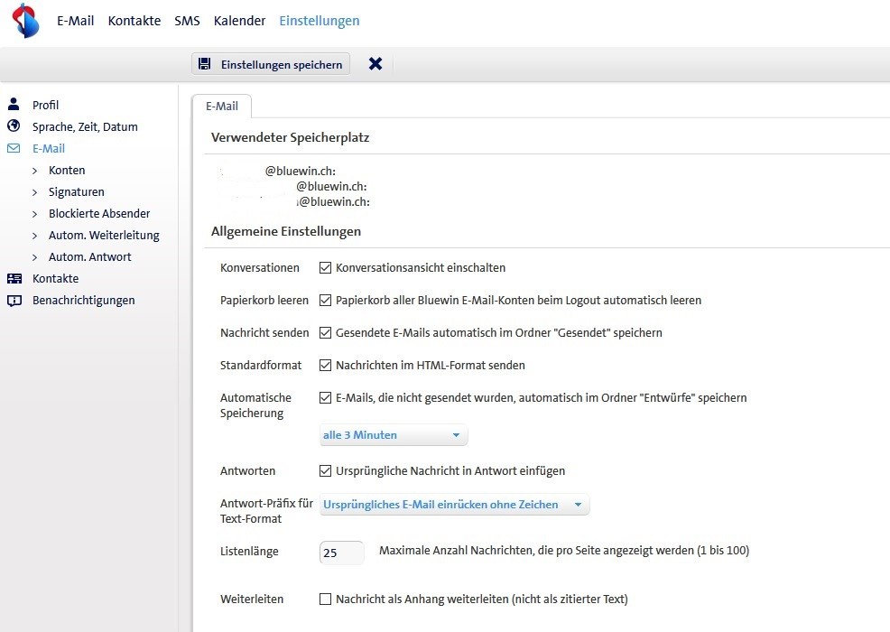Open Blockierte Absender settings

[x=99, y=213]
